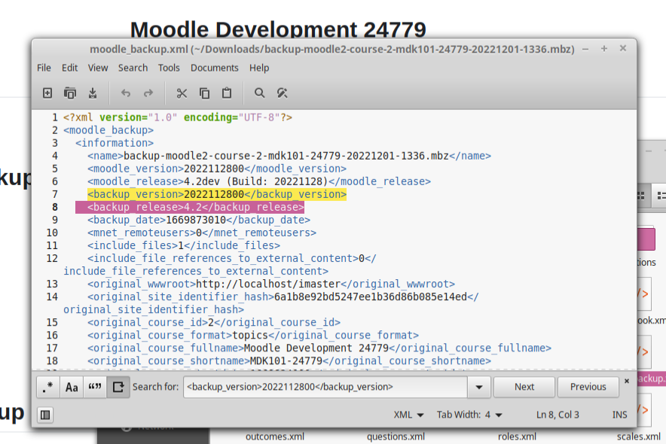This screenshot has height=444, width=666.
Task: Undo the last action
Action: (125, 93)
